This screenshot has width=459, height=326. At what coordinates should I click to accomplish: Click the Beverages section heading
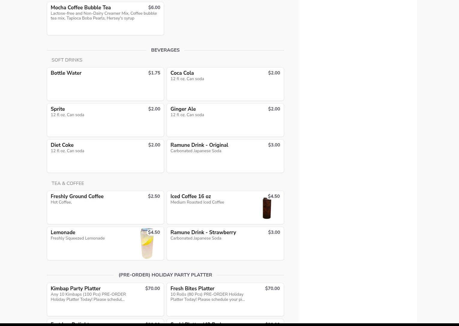click(165, 50)
